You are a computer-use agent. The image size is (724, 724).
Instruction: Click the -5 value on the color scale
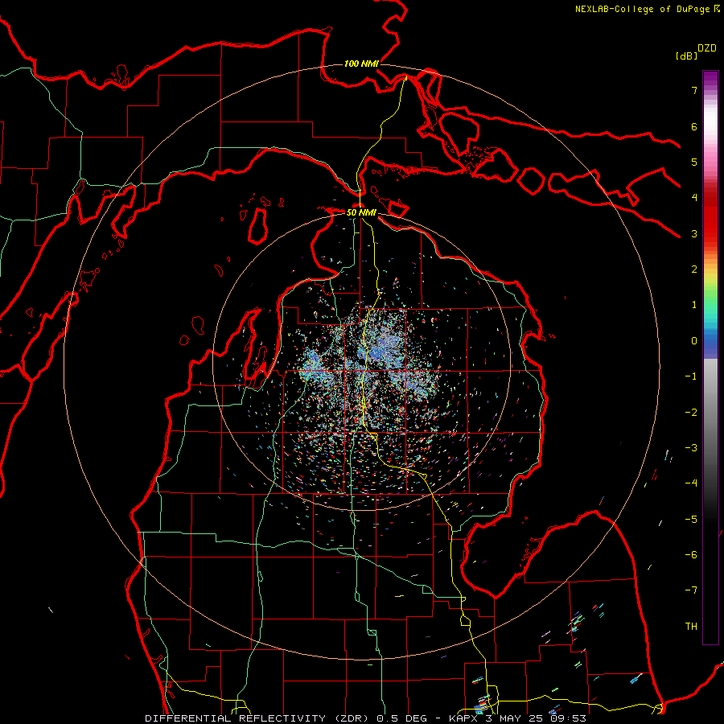(x=691, y=520)
